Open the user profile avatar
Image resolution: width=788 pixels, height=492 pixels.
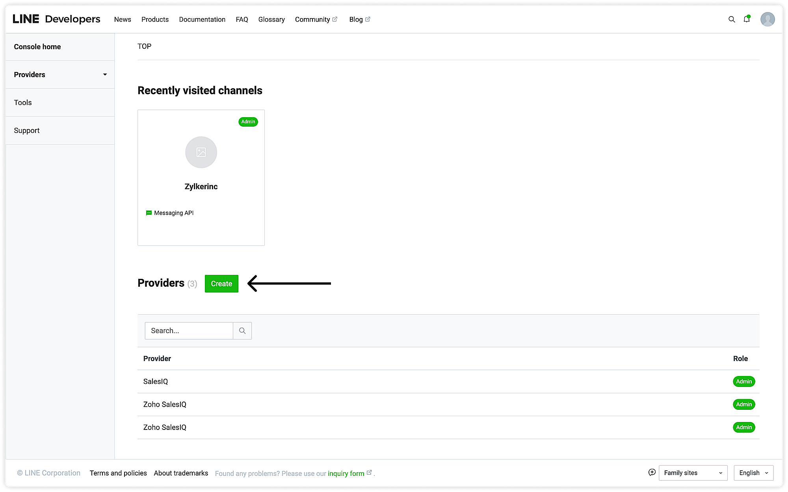767,19
